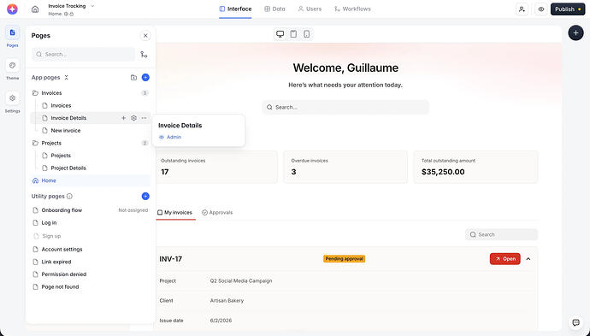
Task: Click add new folder icon in App pages
Action: tap(133, 78)
